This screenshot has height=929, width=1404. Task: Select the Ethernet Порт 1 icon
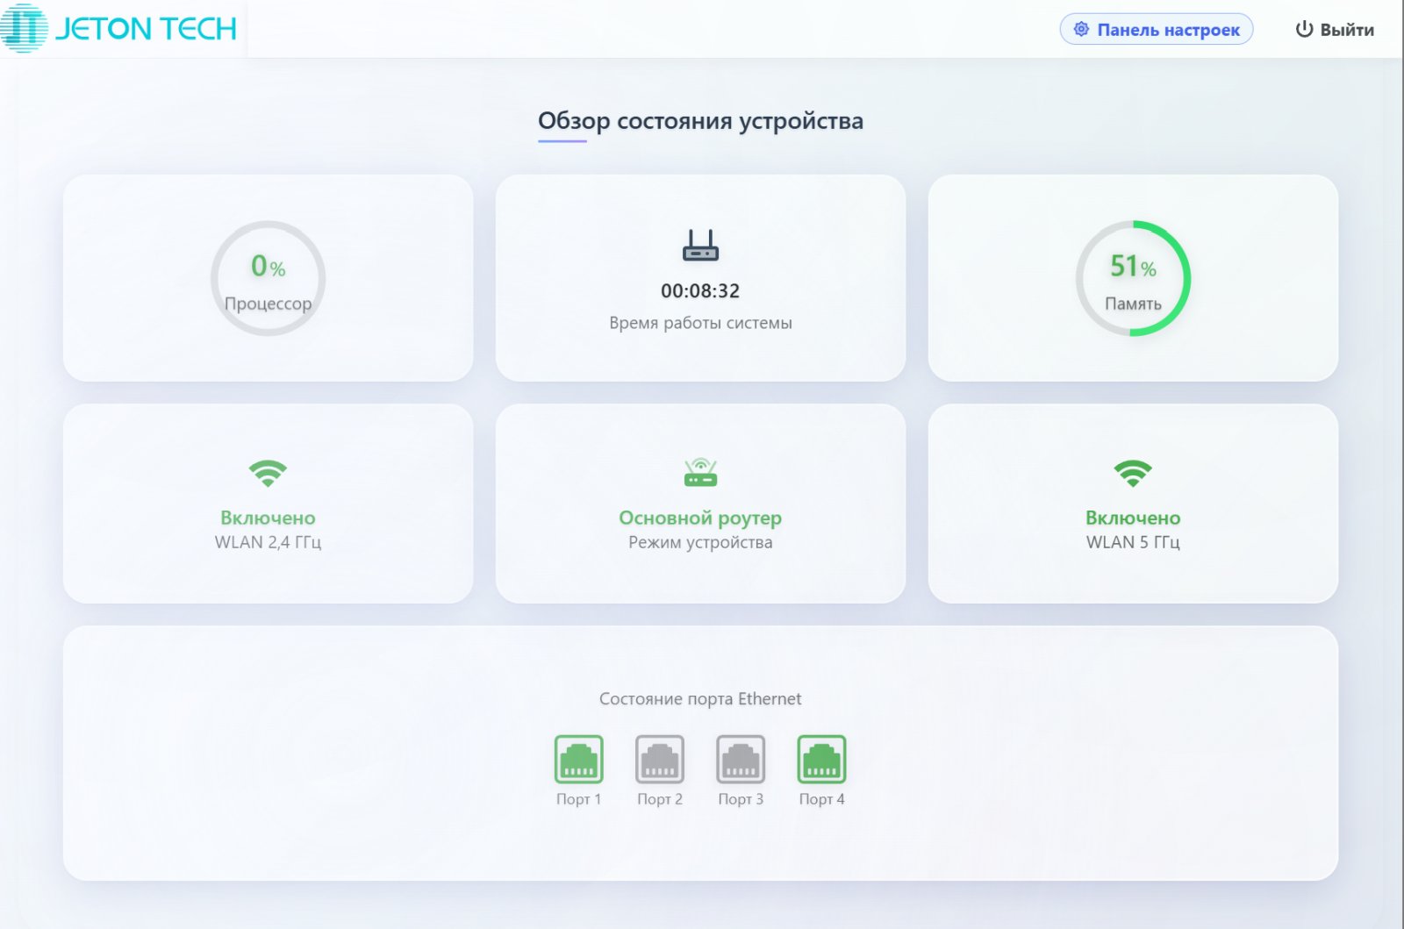(x=579, y=759)
